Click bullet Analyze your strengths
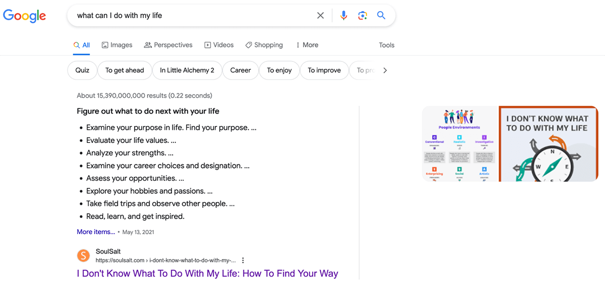The height and width of the screenshot is (287, 605). pos(130,153)
